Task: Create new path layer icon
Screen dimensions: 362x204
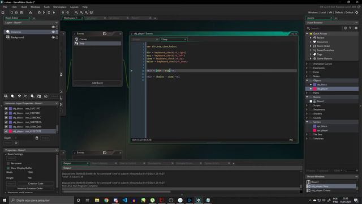Action: pyautogui.click(x=25, y=96)
